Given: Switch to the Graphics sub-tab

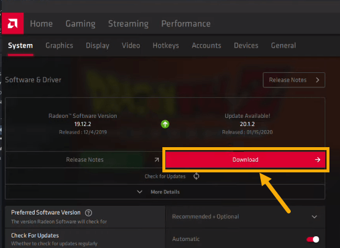Looking at the screenshot, I should coord(59,46).
